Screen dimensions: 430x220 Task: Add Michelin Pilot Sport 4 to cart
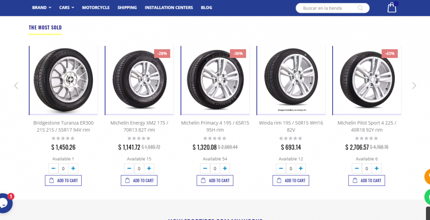tap(367, 180)
